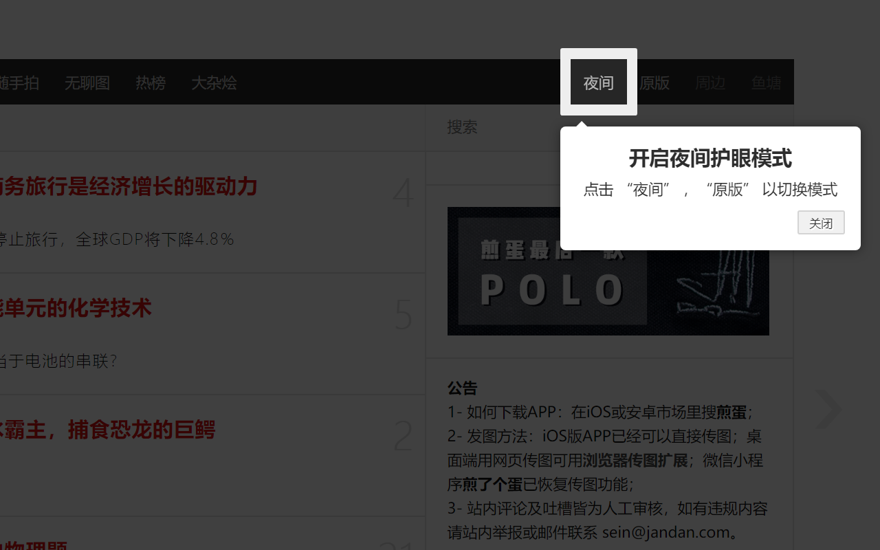
Task: Email sein@jandan.com via the contact link
Action: (667, 532)
